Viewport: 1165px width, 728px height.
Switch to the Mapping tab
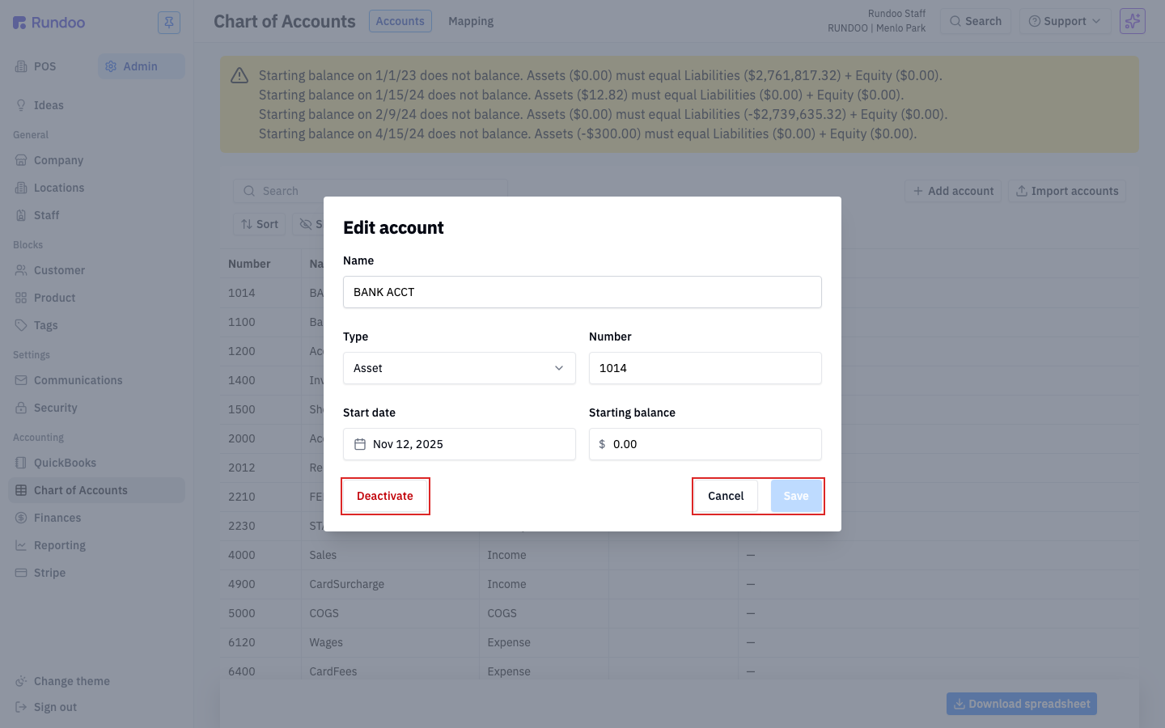(x=471, y=21)
